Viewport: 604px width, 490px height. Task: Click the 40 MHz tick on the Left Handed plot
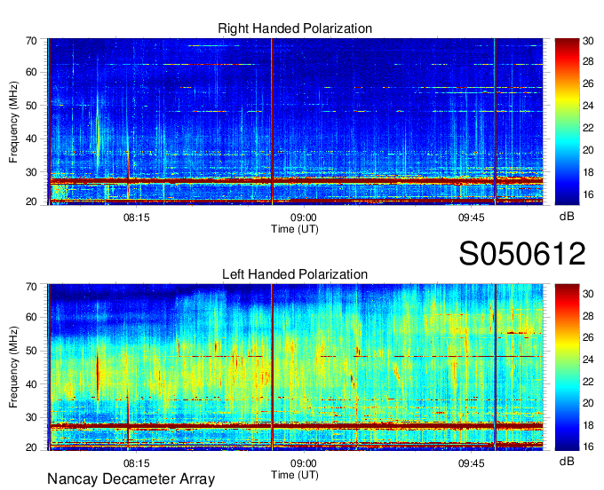point(31,384)
